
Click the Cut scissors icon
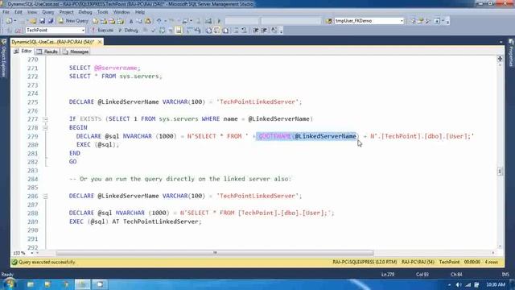(131, 21)
